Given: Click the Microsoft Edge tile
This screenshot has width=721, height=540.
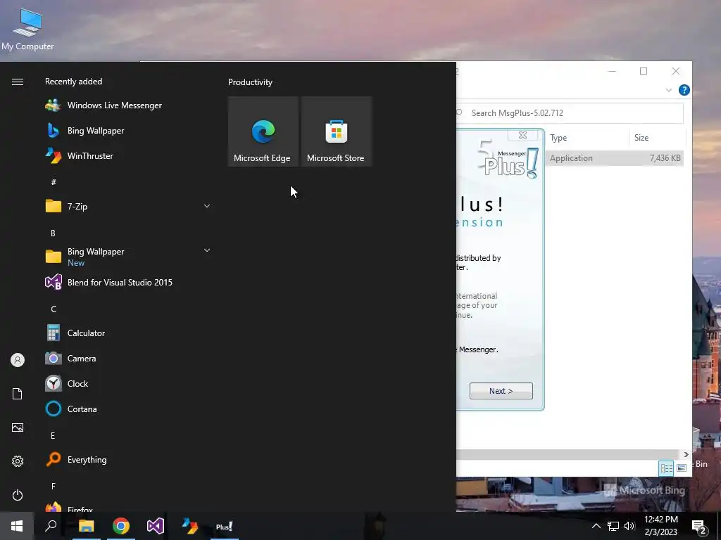Looking at the screenshot, I should pos(263,131).
